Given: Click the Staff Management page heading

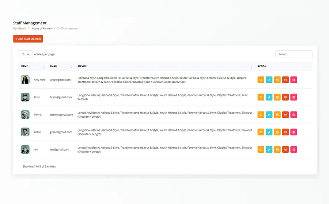Looking at the screenshot, I should (30, 23).
